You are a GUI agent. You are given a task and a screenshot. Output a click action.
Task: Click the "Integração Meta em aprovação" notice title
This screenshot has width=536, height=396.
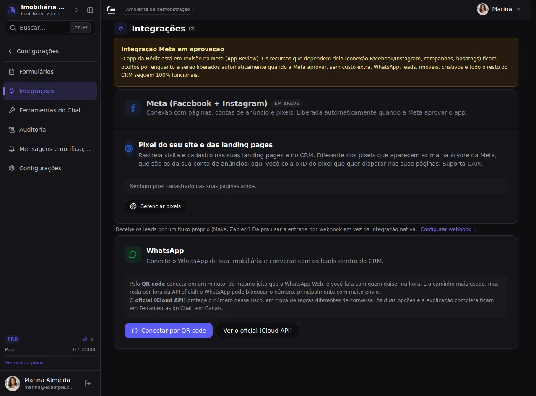[x=173, y=49]
